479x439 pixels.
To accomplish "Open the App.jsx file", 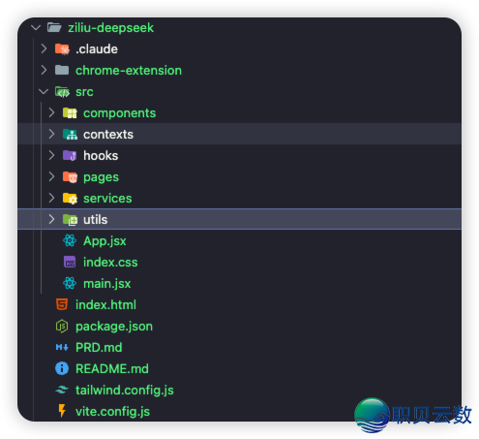I will point(105,241).
